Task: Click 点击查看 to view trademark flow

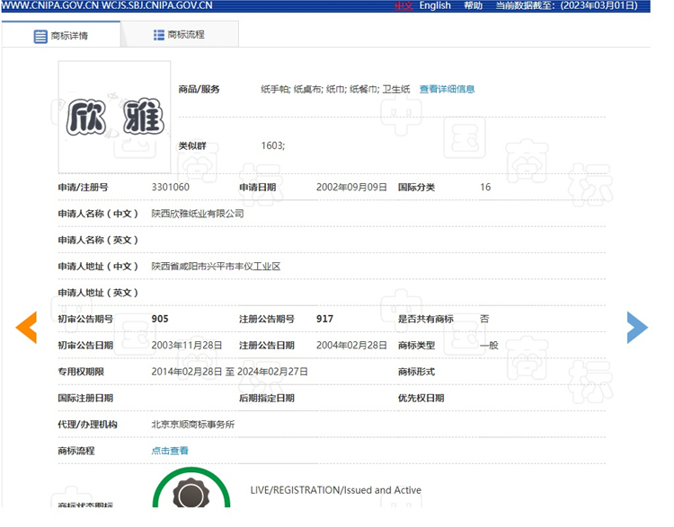Action: coord(170,451)
